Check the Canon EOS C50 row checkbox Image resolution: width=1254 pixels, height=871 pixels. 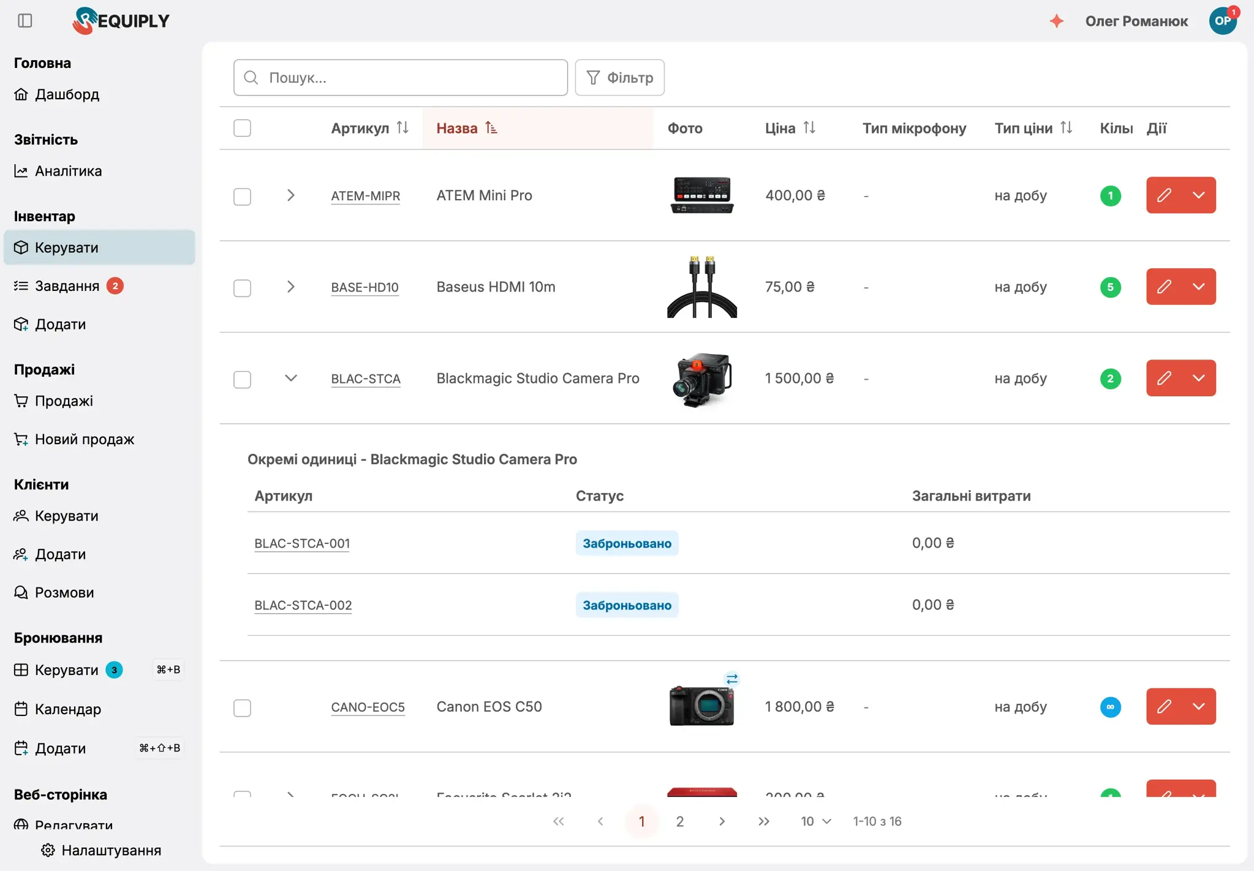[x=243, y=708]
